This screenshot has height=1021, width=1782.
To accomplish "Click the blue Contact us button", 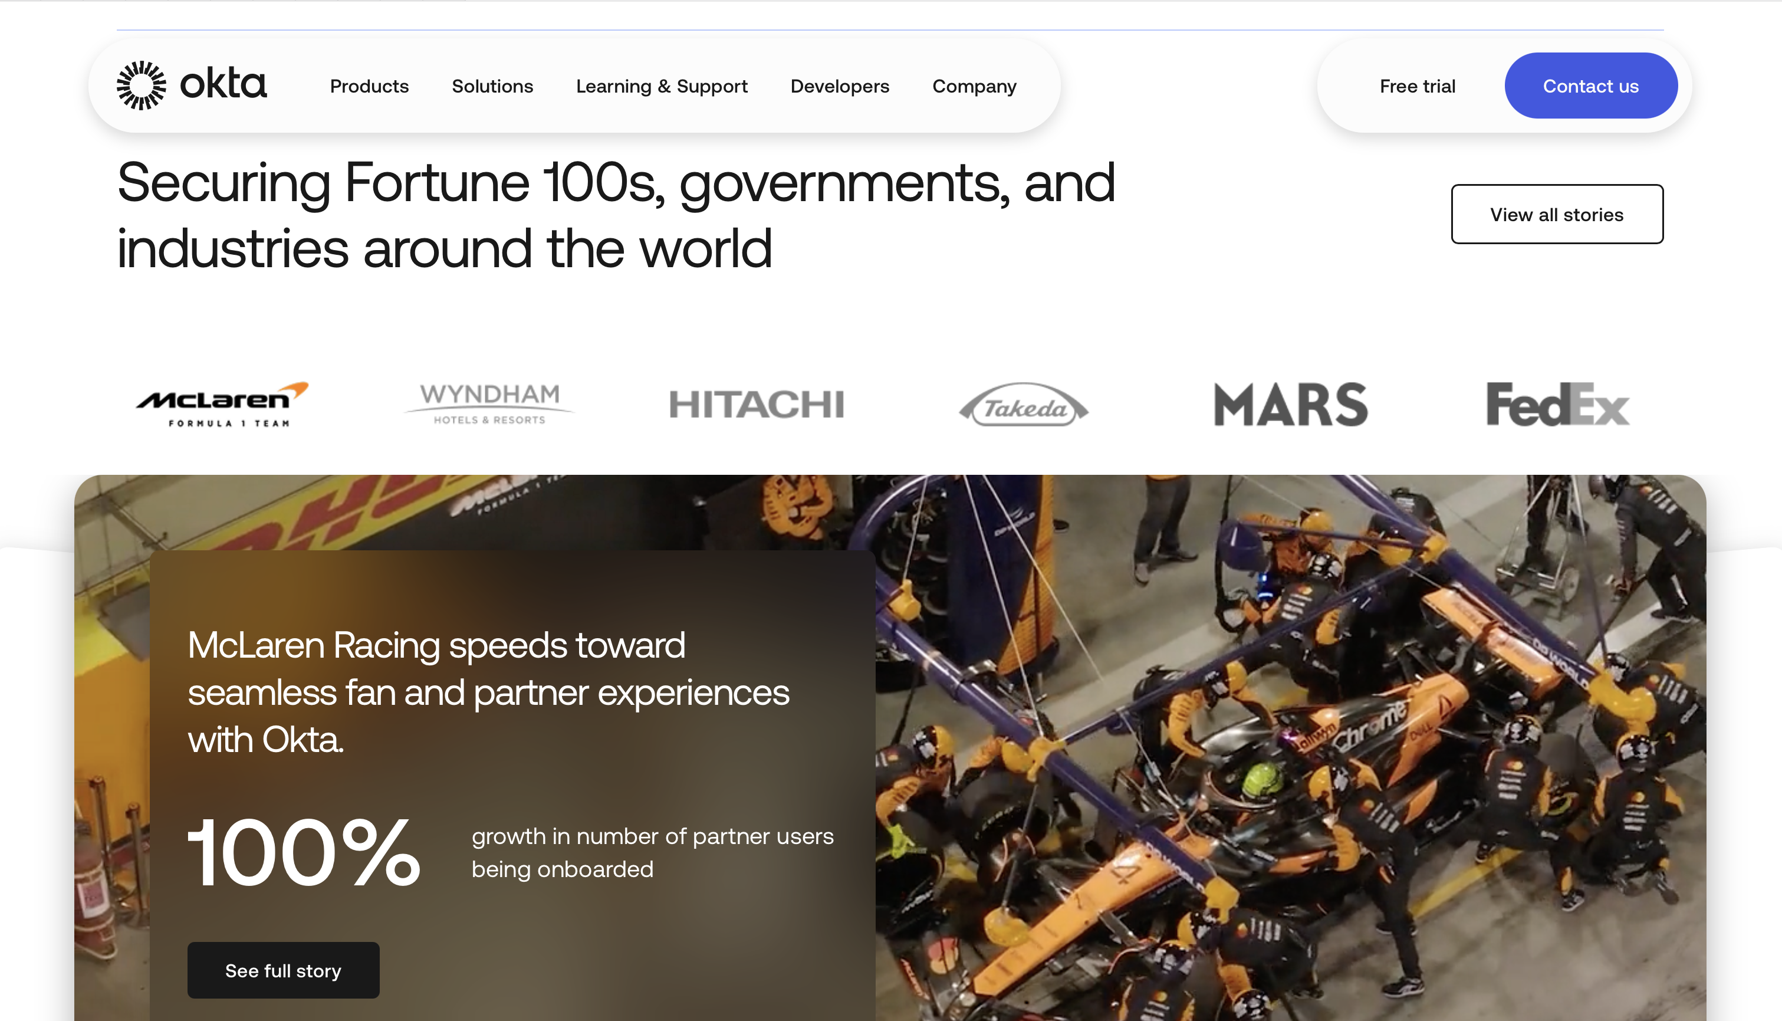I will [1590, 86].
